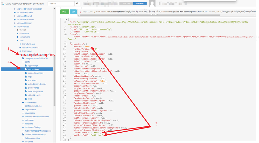
Task: Expand the continuouswebjobs node
Action: tap(23, 106)
